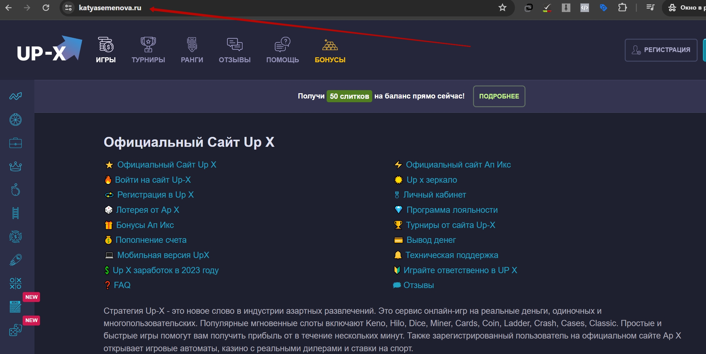Click the crown icon in sidebar

point(16,167)
